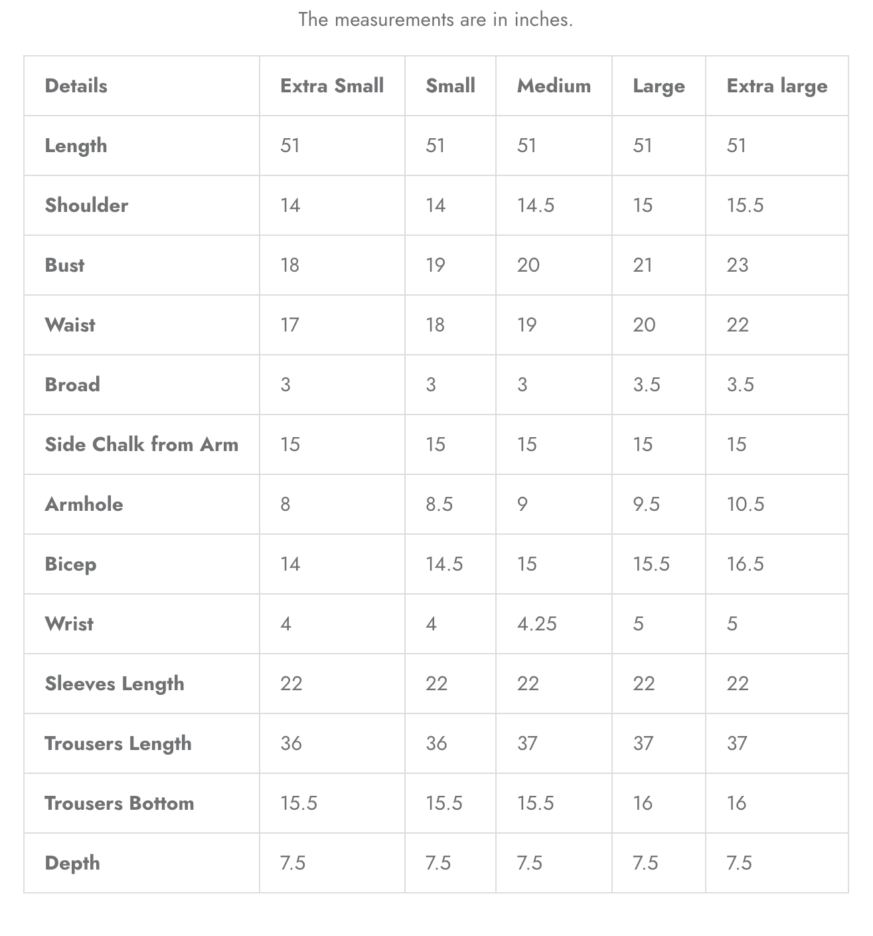Screen dimensions: 873x936
Task: Select the Large Bust value 21
Action: [642, 265]
